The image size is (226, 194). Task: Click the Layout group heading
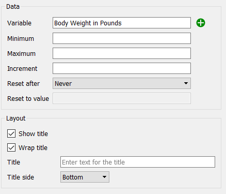pyautogui.click(x=16, y=118)
